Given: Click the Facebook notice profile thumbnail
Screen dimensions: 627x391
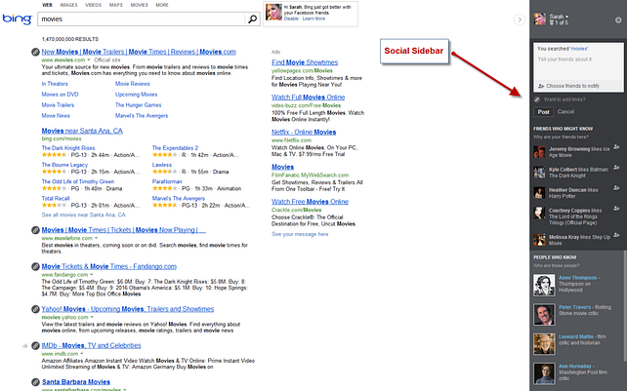Looking at the screenshot, I should 273,13.
